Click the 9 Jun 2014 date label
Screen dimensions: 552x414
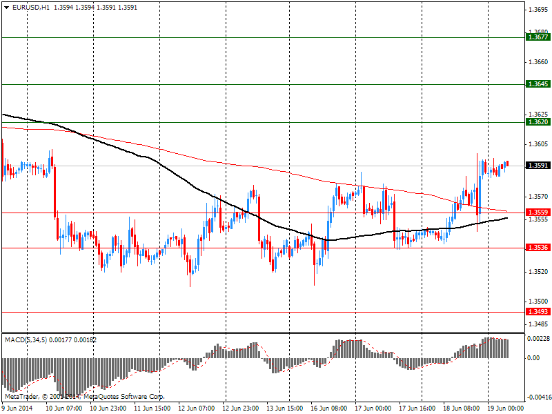coord(17,408)
